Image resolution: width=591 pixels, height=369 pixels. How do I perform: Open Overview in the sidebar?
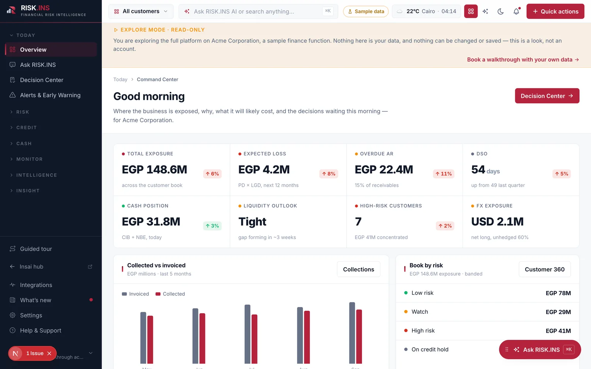pos(51,49)
